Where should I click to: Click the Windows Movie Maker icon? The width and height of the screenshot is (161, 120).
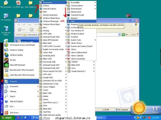[41, 24]
